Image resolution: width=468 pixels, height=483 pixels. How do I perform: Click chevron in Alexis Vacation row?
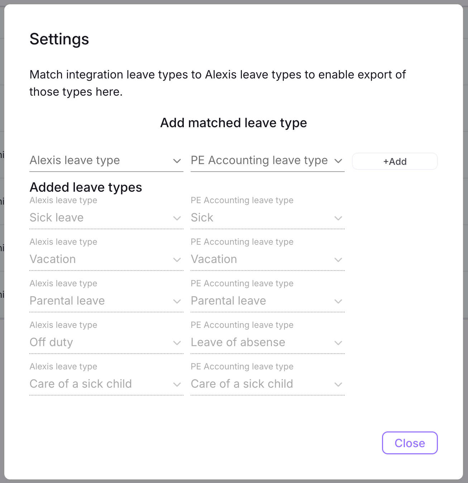coord(177,260)
